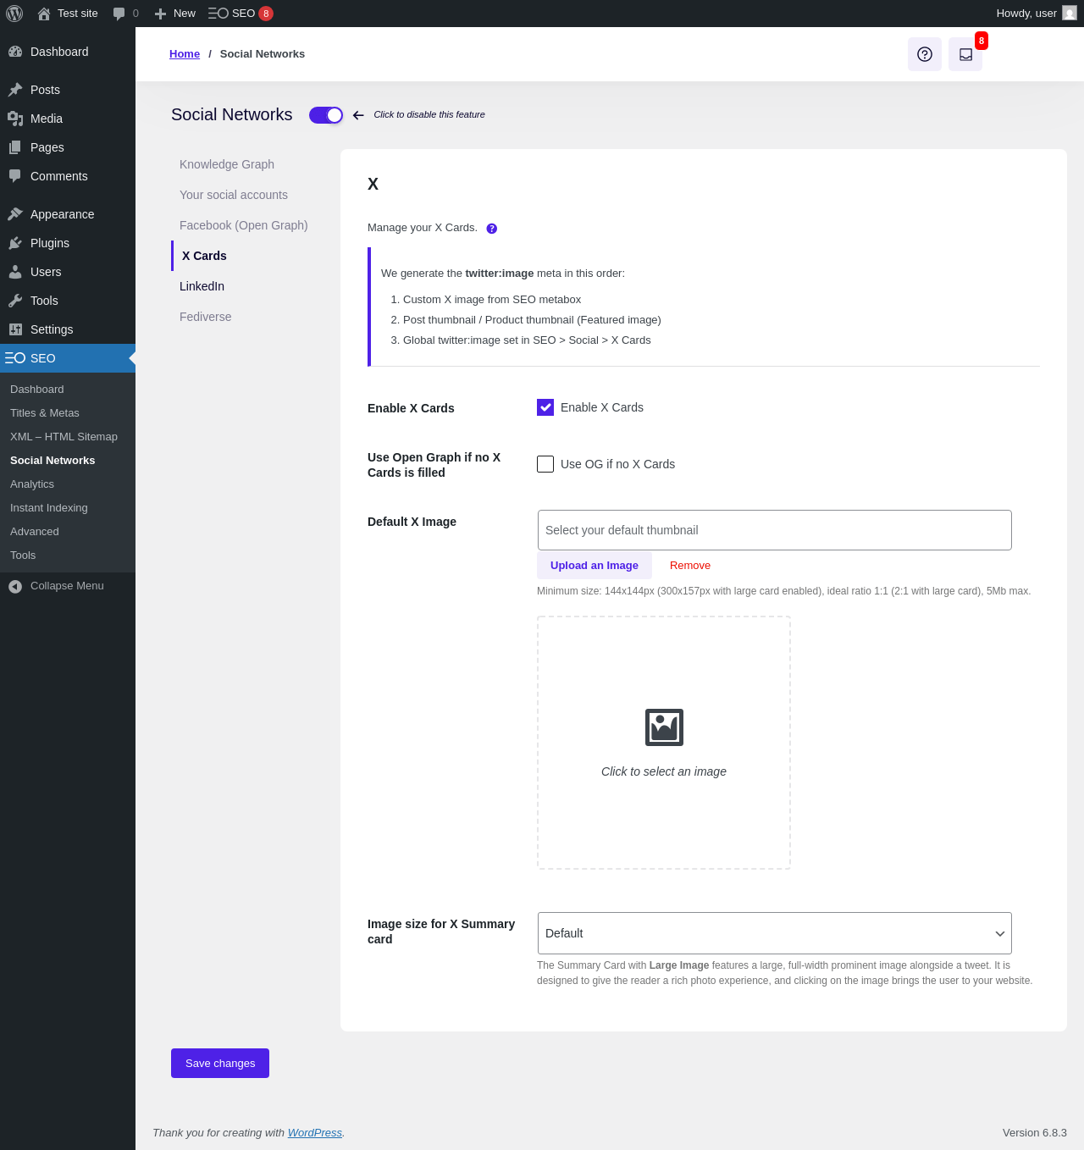The image size is (1084, 1150).
Task: Open Dashboard in the SEO submenu
Action: click(x=37, y=390)
